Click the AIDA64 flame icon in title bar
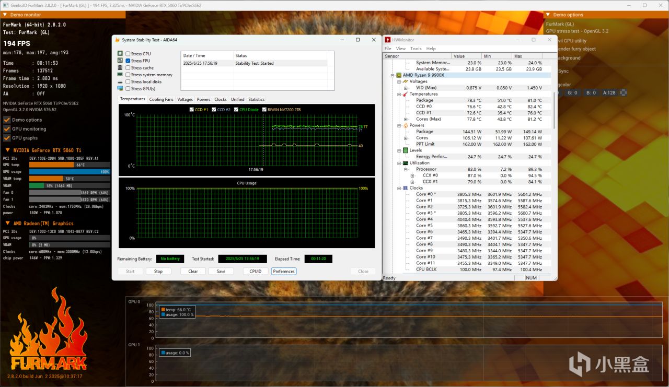Viewport: 669px width, 387px height. click(x=117, y=40)
